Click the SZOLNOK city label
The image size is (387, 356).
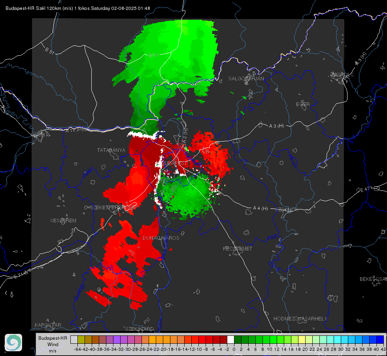pos(287,210)
